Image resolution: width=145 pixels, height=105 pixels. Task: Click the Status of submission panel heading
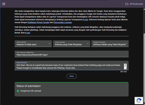[28, 86]
